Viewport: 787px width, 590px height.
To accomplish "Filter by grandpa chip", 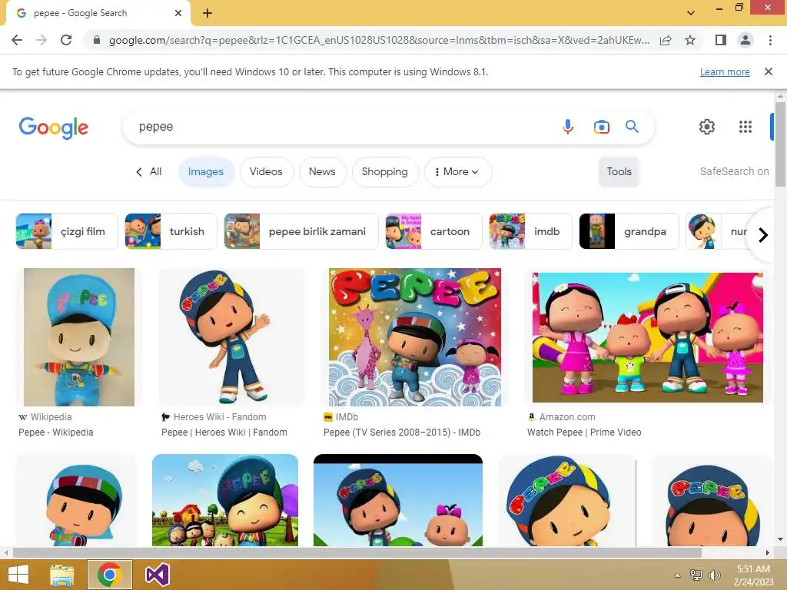I will (629, 231).
